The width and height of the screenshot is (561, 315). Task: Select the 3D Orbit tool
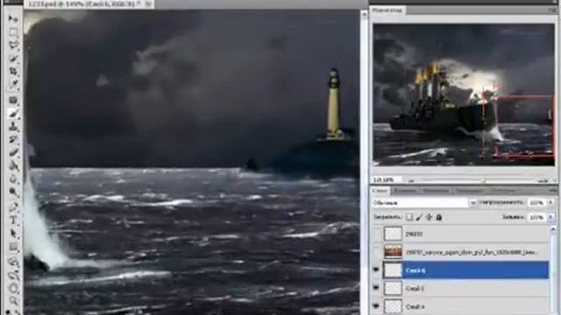13,275
